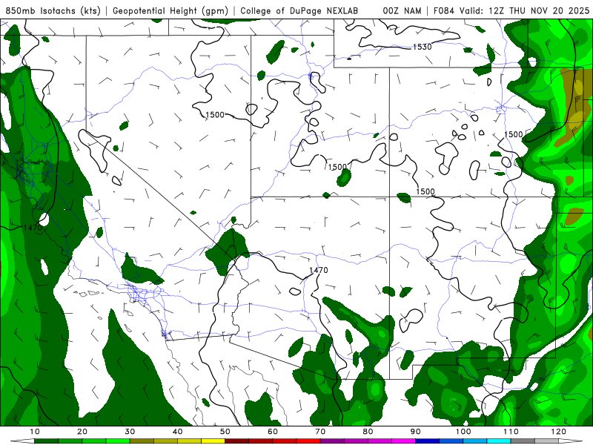Image resolution: width=593 pixels, height=445 pixels.
Task: Click the 1530 height contour label
Action: pyautogui.click(x=422, y=47)
